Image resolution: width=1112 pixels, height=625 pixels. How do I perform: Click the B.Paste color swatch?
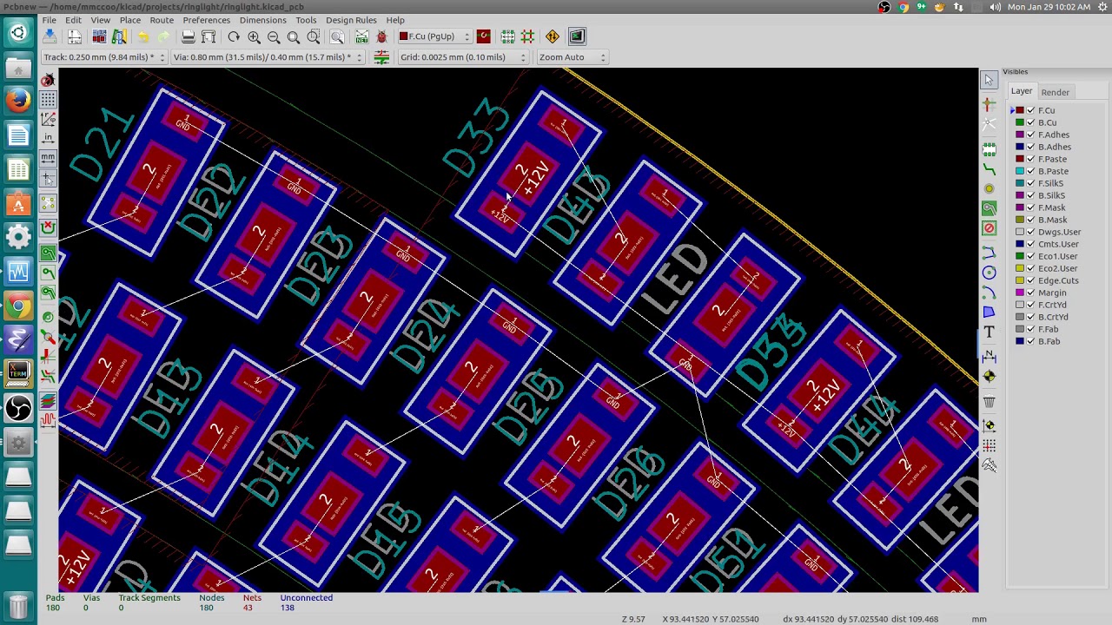1020,171
